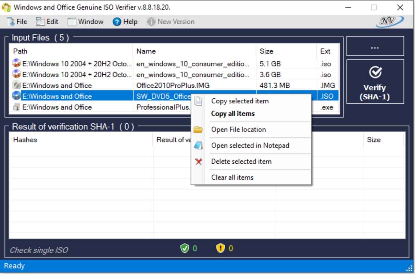Click the app icon in title bar
The height and width of the screenshot is (274, 415).
(x=6, y=7)
